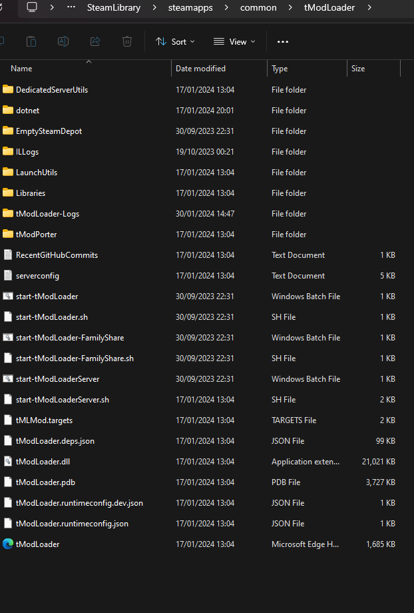The width and height of the screenshot is (414, 613).
Task: Select the ILLogs folder icon
Action: point(8,152)
